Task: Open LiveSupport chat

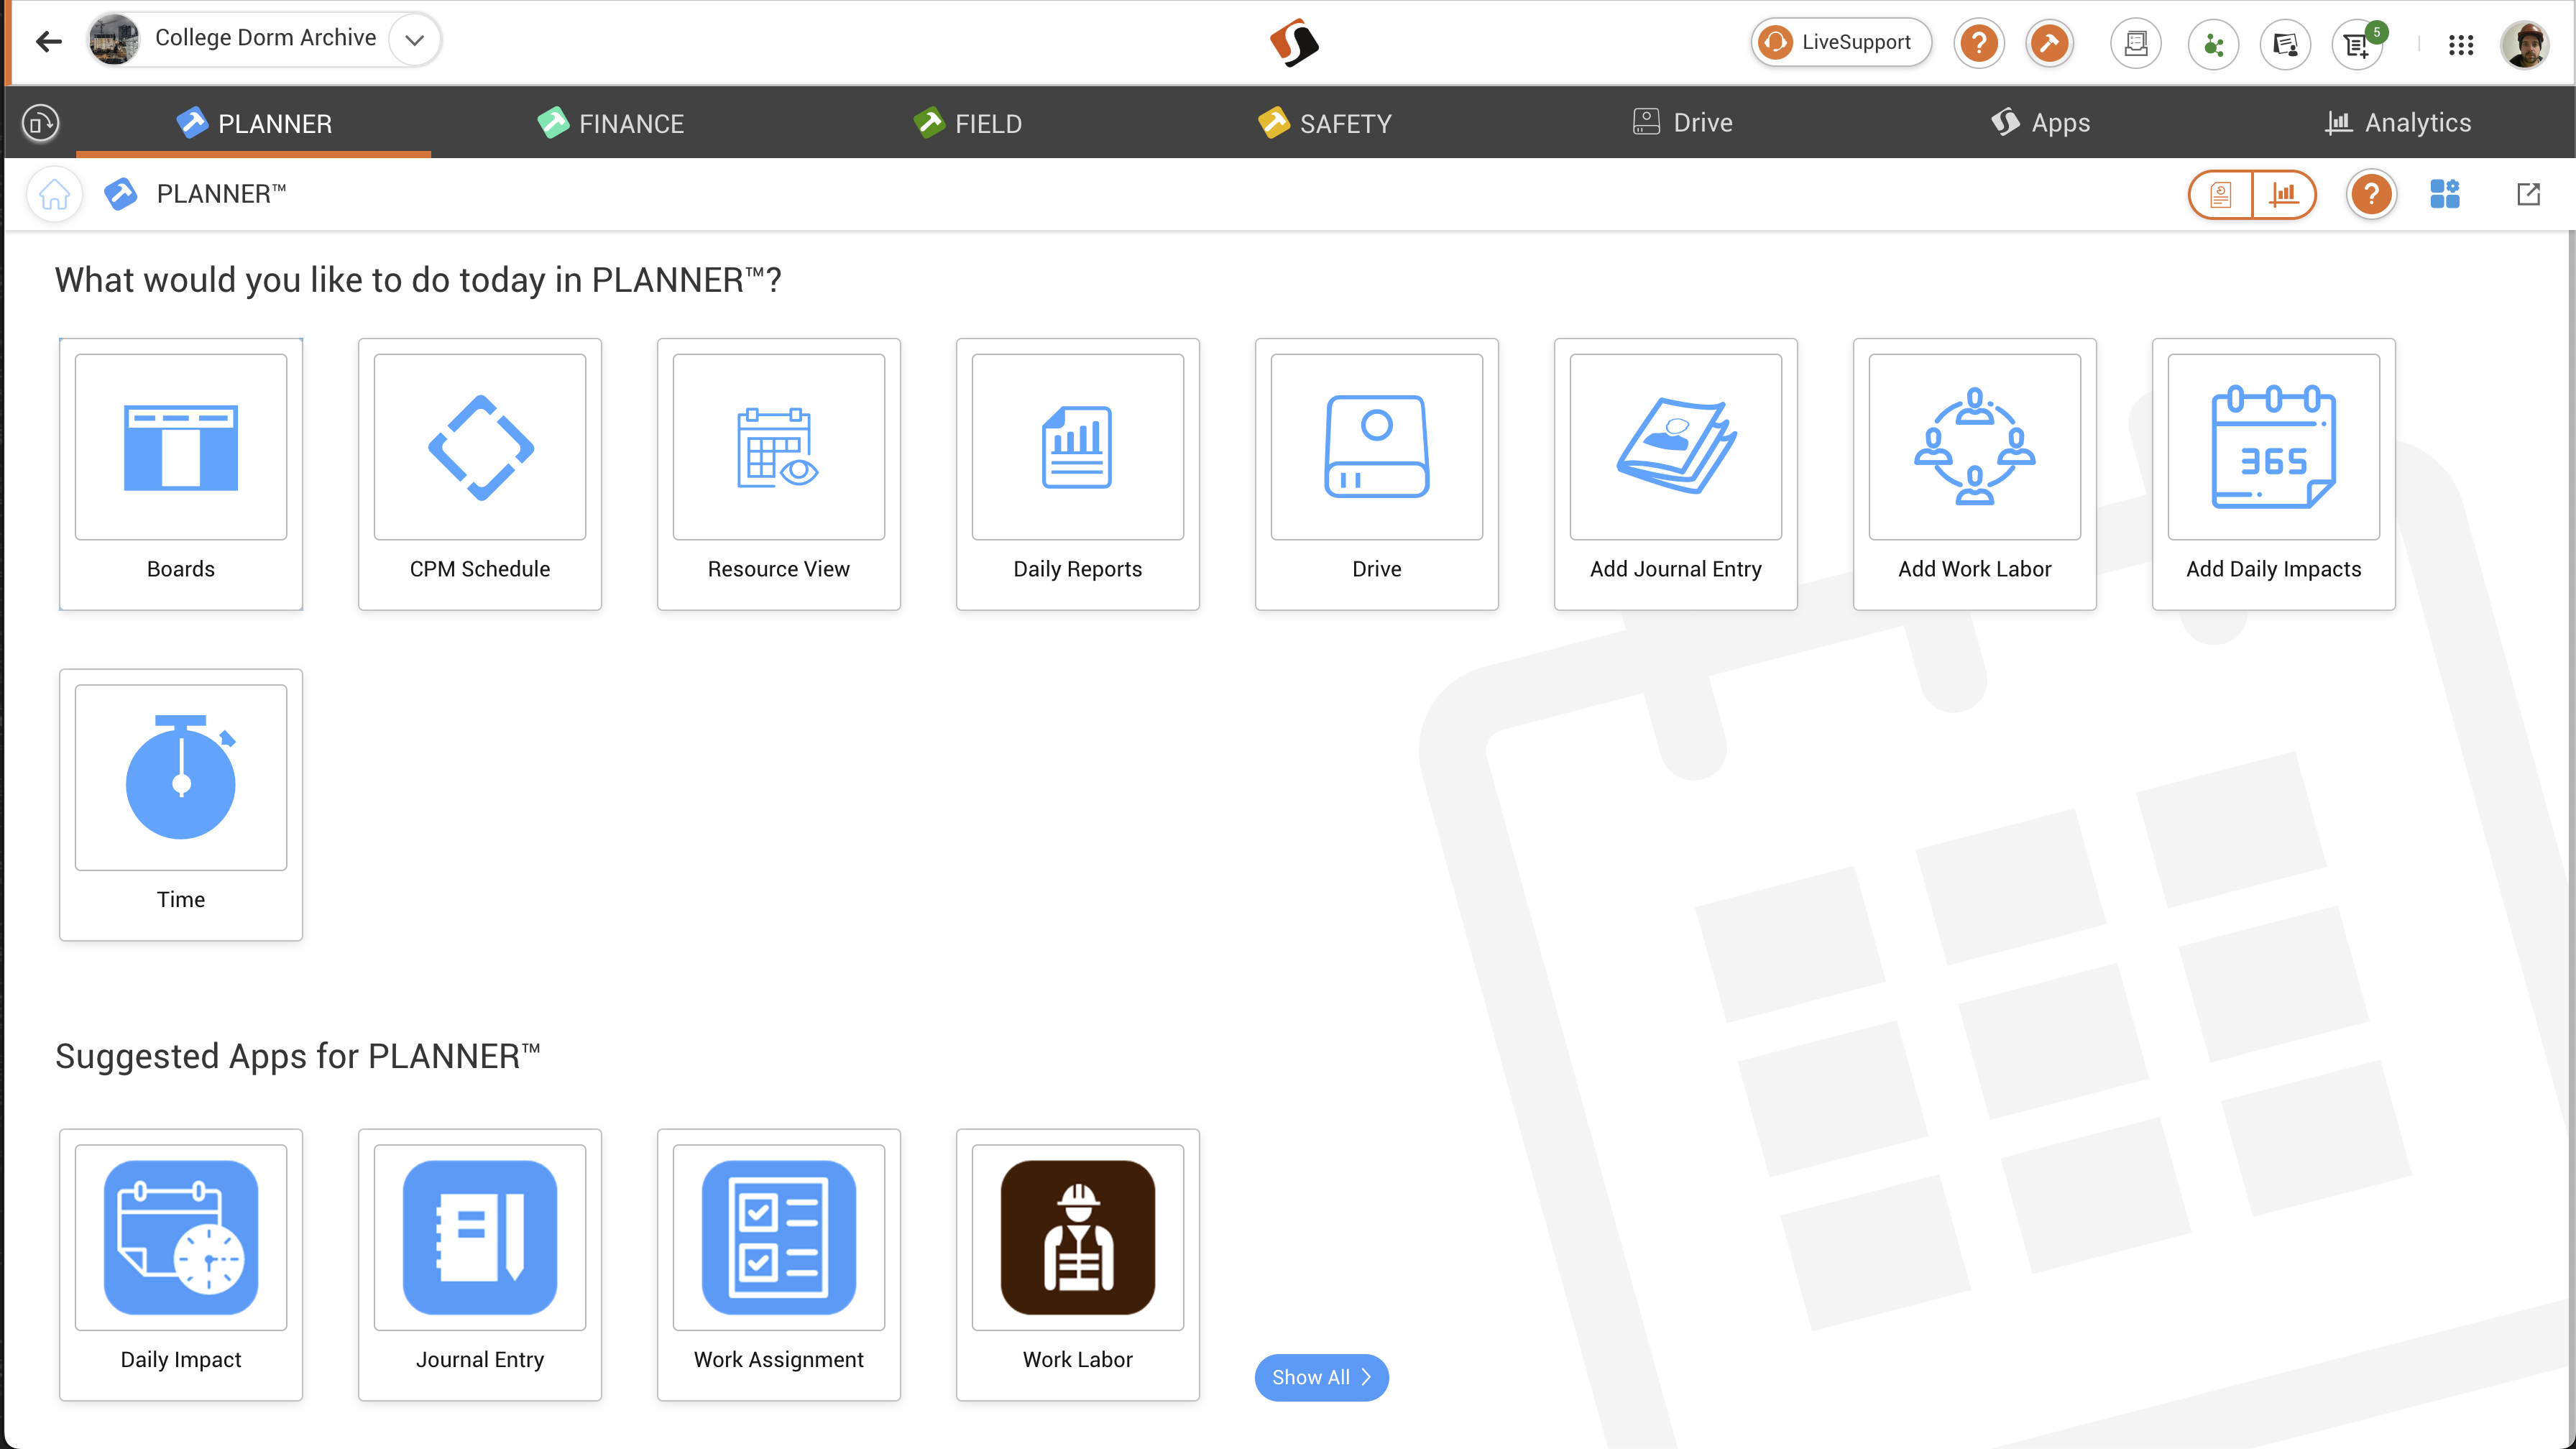Action: (1840, 42)
